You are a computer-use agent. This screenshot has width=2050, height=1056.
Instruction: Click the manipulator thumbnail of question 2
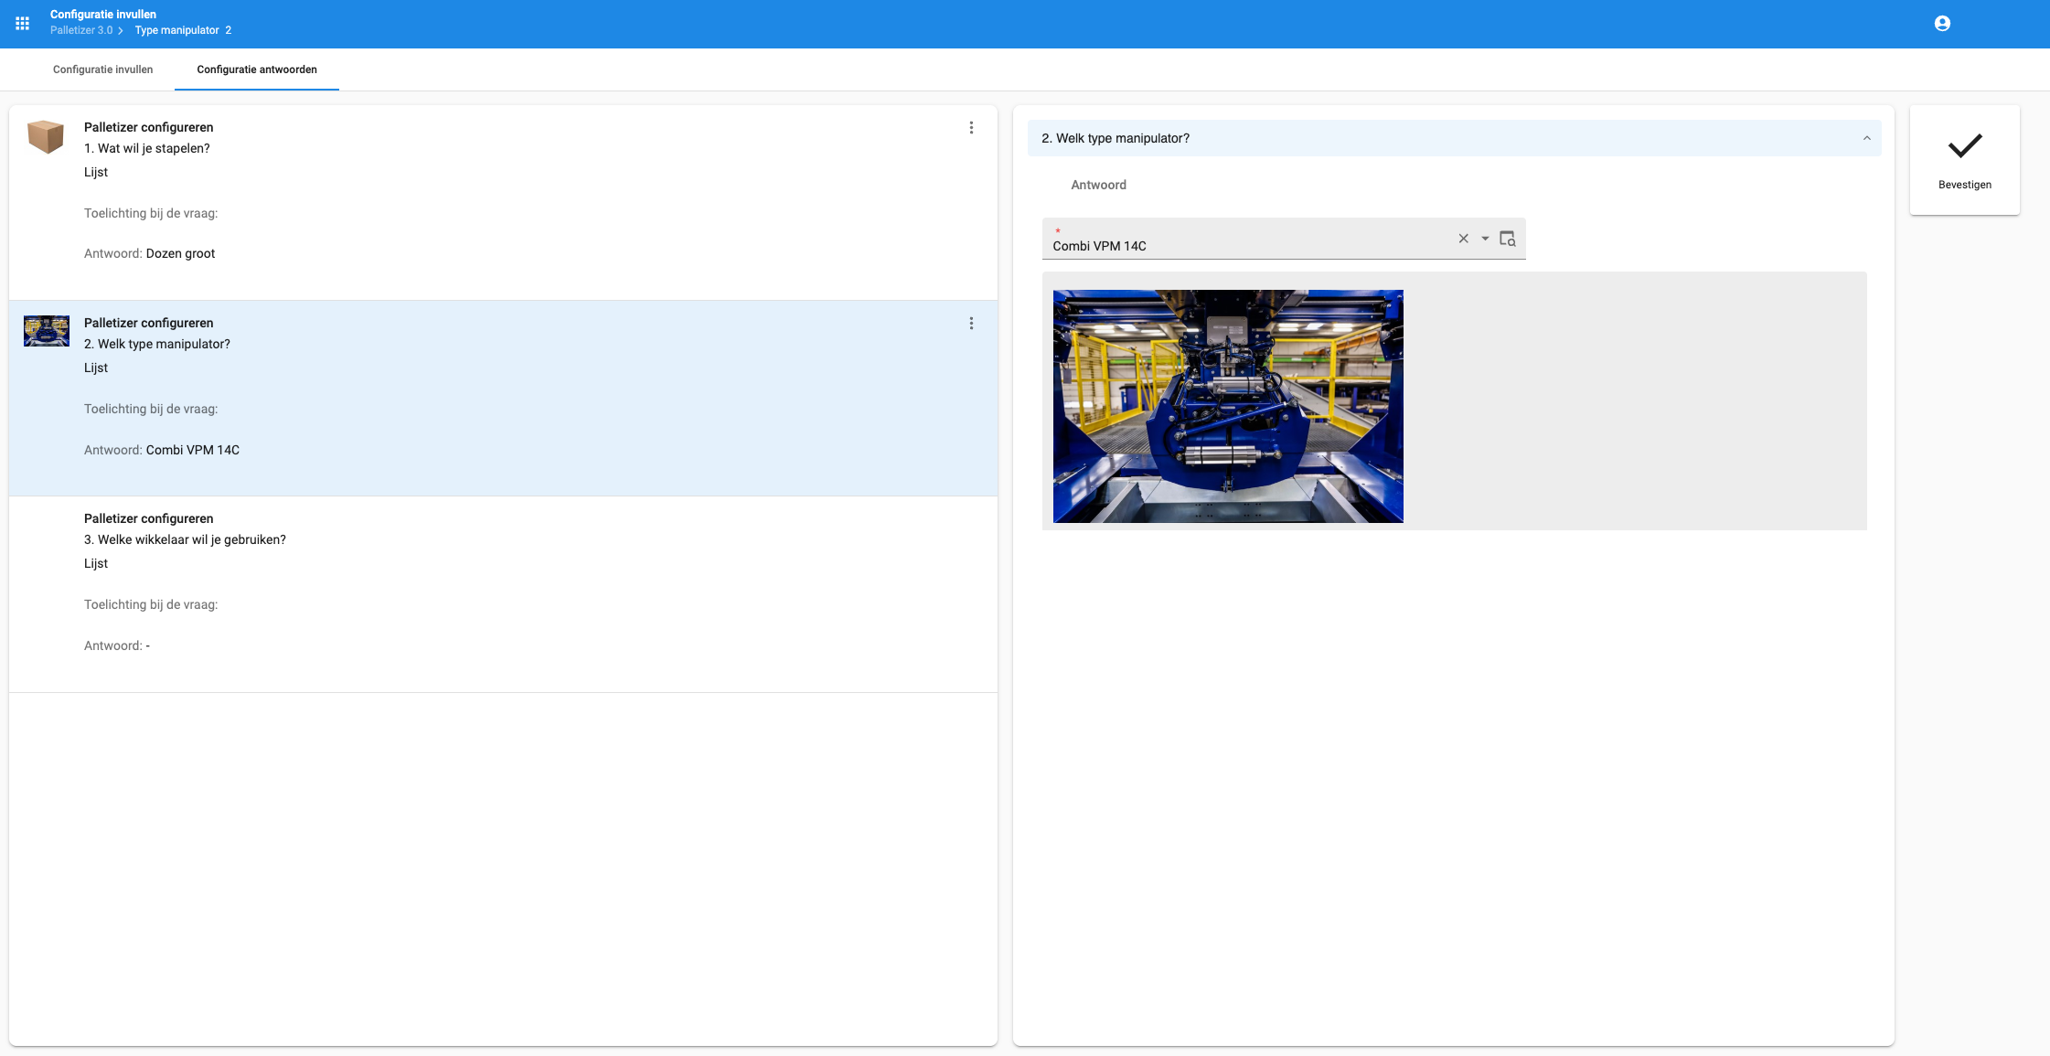click(x=47, y=331)
